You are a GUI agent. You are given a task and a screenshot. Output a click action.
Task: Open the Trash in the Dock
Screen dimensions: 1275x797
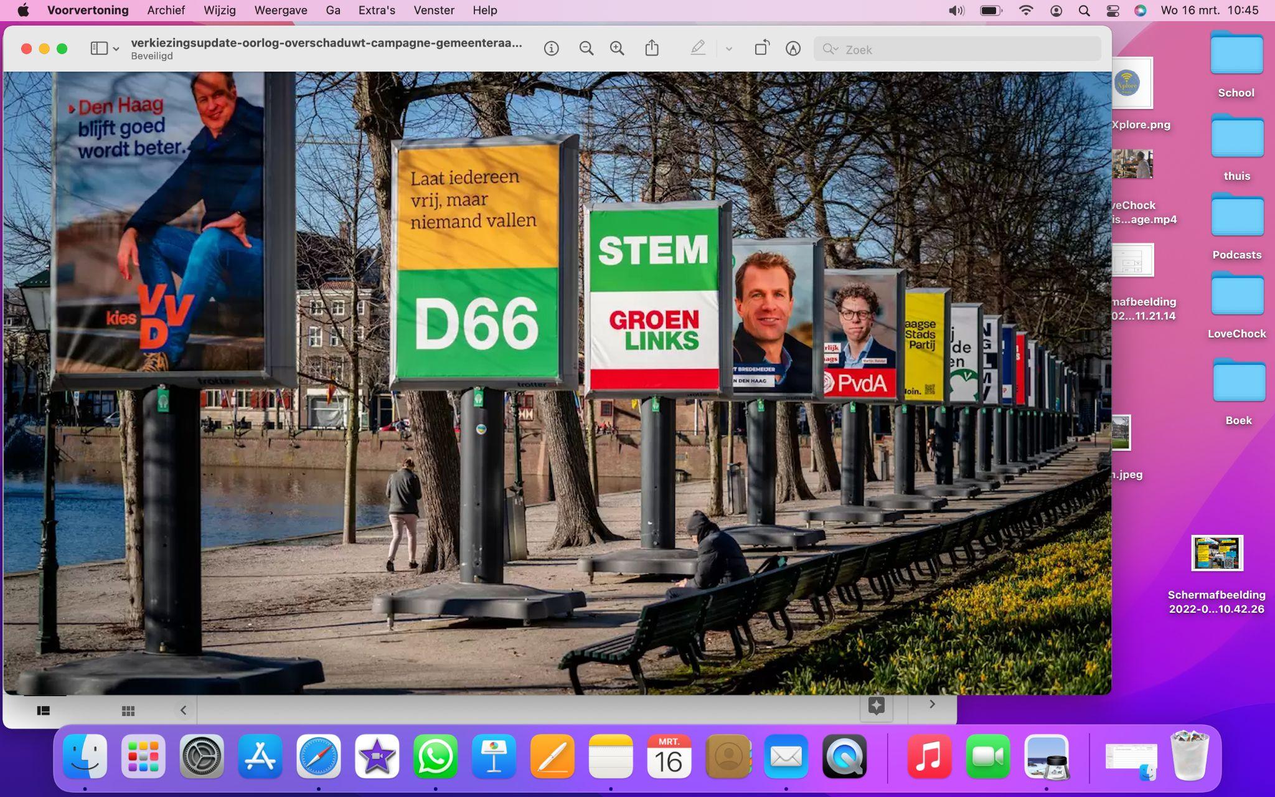click(x=1189, y=755)
